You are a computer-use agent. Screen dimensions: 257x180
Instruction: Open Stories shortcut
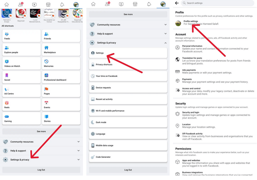[x=61, y=119]
